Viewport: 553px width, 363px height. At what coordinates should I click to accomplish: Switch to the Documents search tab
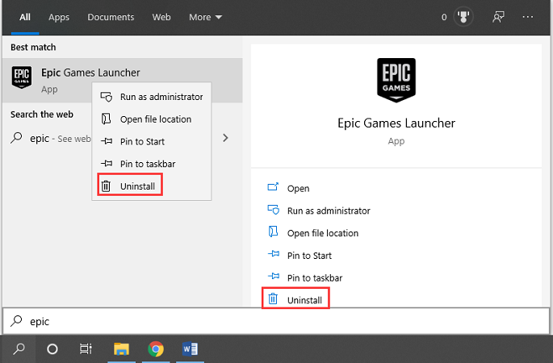pos(111,17)
